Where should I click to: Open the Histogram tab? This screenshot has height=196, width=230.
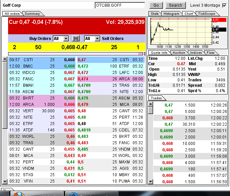coord(171,13)
